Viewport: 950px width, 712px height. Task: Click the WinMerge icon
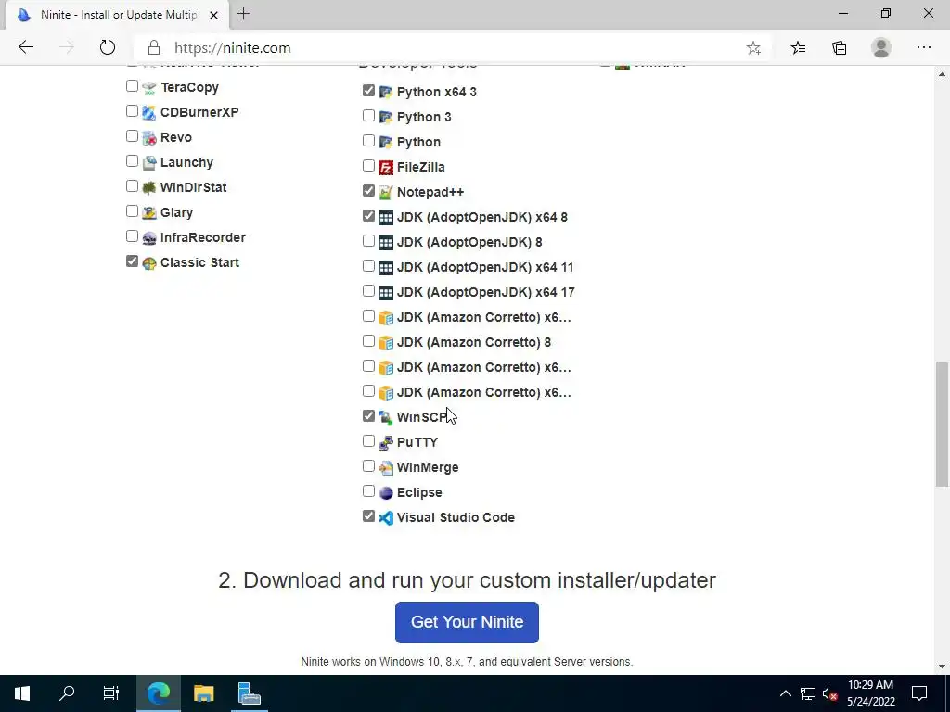pos(386,468)
